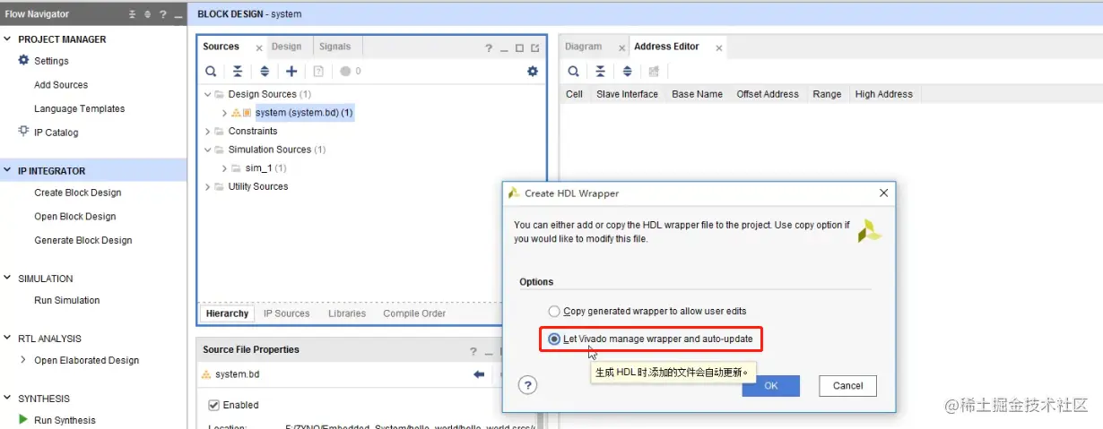This screenshot has width=1103, height=429.
Task: Expand the sim_1 tree node
Action: [224, 168]
